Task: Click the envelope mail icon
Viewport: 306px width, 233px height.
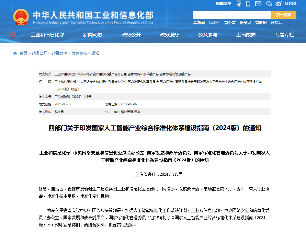Action: coord(258,3)
